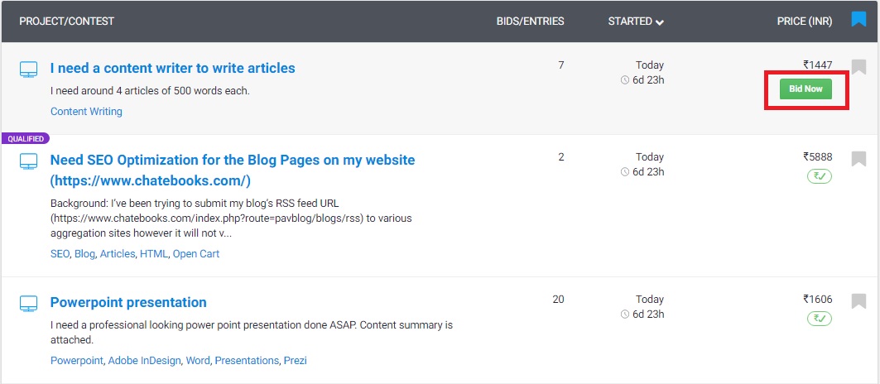Click bid count 20 for Powerpoint project
This screenshot has width=880, height=384.
(559, 300)
